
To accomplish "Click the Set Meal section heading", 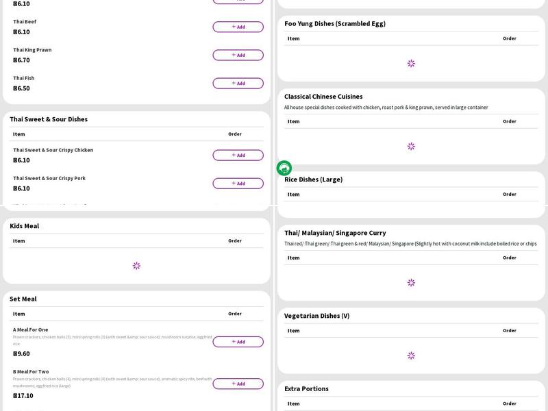I will (x=23, y=299).
